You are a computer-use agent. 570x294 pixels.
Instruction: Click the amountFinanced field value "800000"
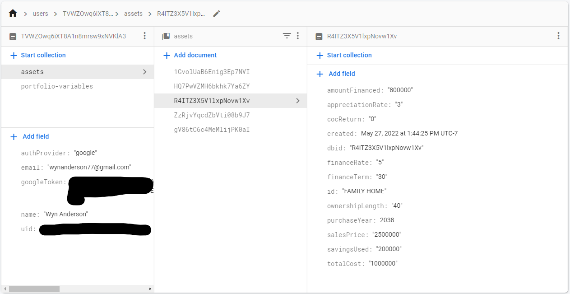[x=400, y=90]
